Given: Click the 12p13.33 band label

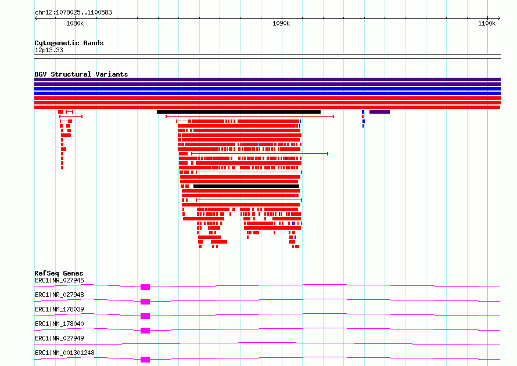Looking at the screenshot, I should point(49,50).
